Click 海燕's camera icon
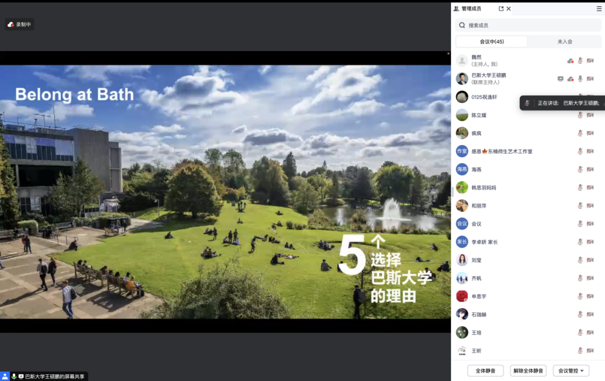The width and height of the screenshot is (605, 381). coord(590,169)
